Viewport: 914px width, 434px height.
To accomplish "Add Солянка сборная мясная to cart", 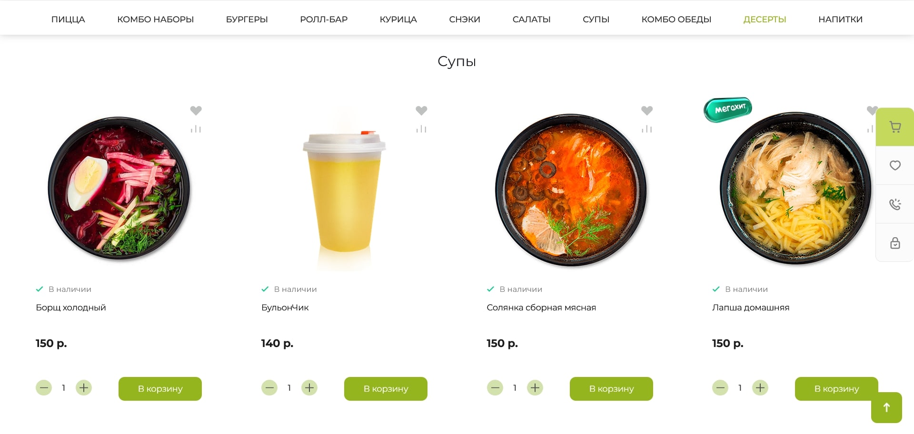I will [611, 389].
